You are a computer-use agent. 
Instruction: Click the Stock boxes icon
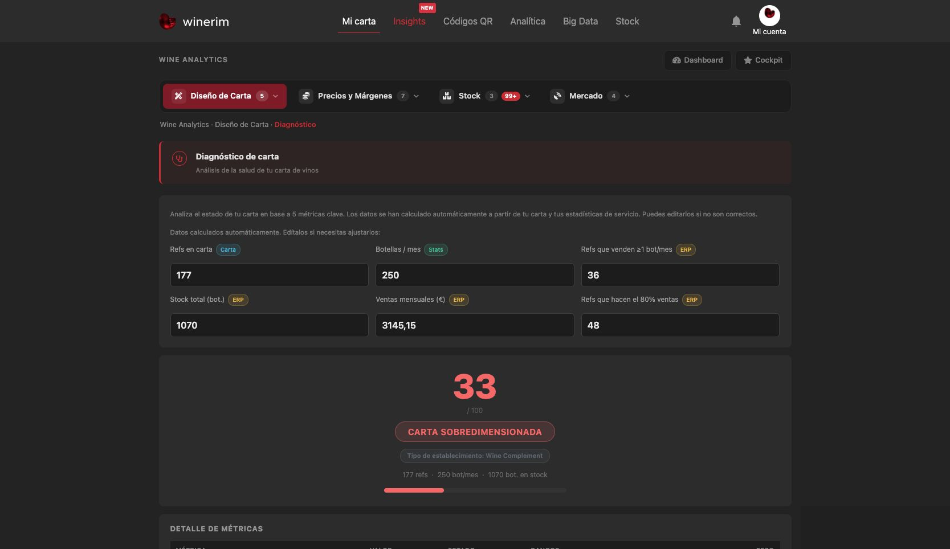tap(447, 96)
